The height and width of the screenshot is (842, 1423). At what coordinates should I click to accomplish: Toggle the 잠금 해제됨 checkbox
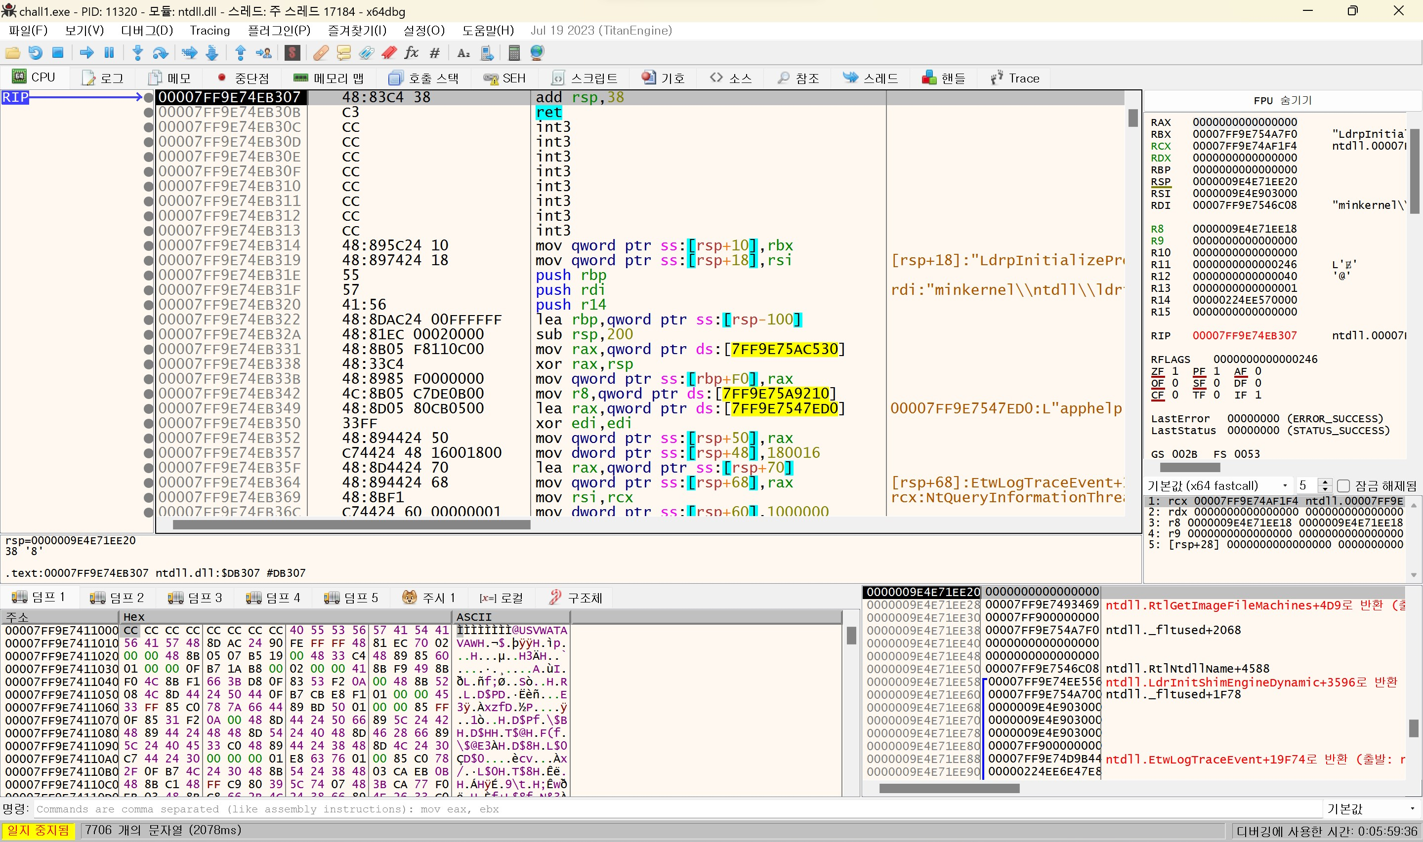click(x=1343, y=485)
